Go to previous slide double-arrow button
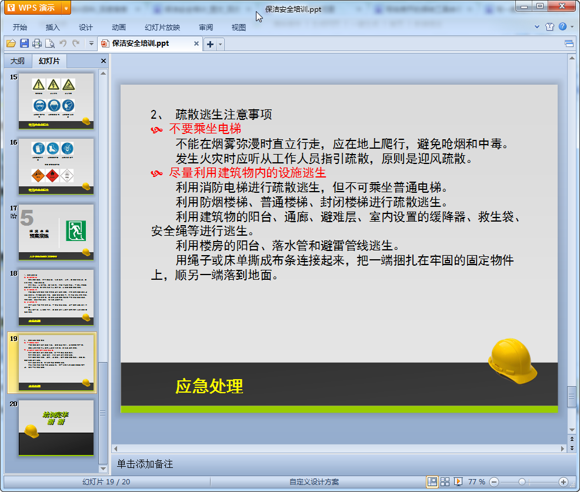The width and height of the screenshot is (580, 492). (572, 439)
